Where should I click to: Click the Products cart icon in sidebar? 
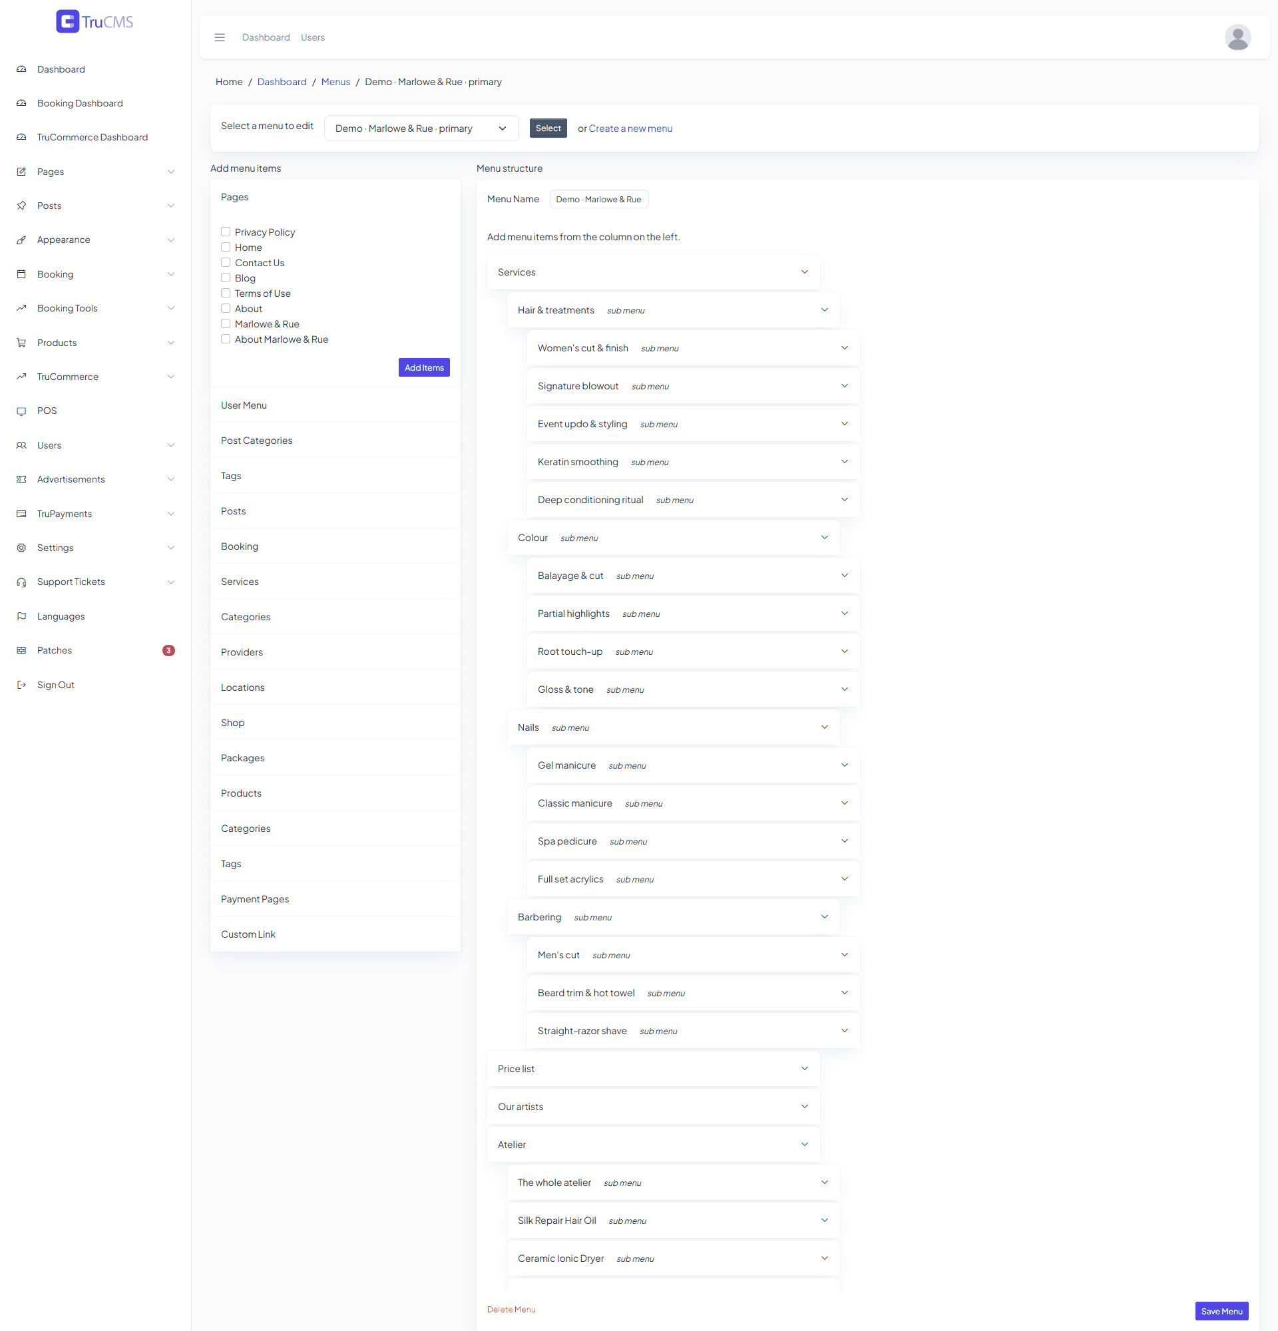(22, 343)
